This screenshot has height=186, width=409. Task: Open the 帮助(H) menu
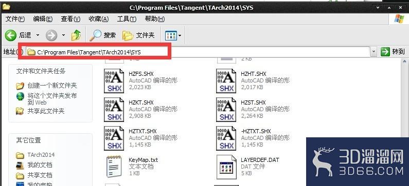click(x=155, y=19)
